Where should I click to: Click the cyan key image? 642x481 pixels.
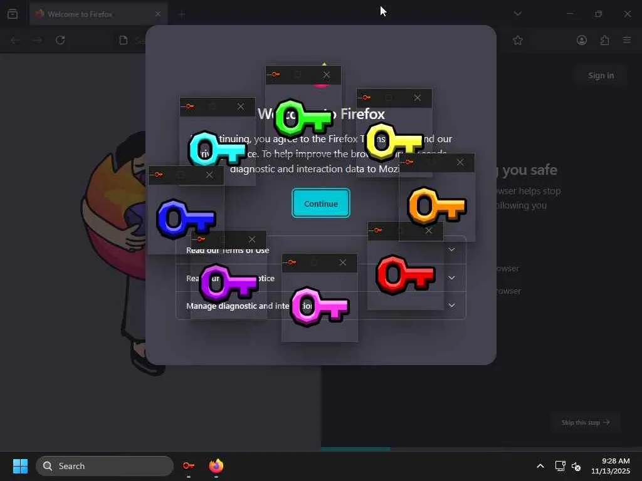point(217,149)
